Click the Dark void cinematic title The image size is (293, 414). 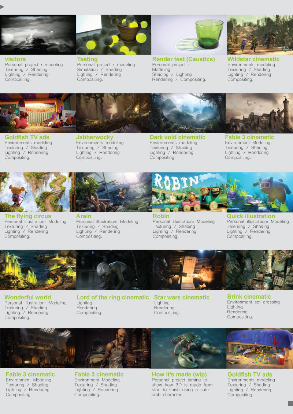tap(177, 137)
